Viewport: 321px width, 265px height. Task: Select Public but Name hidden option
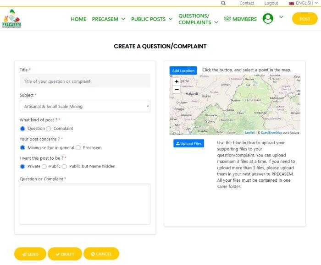point(64,167)
